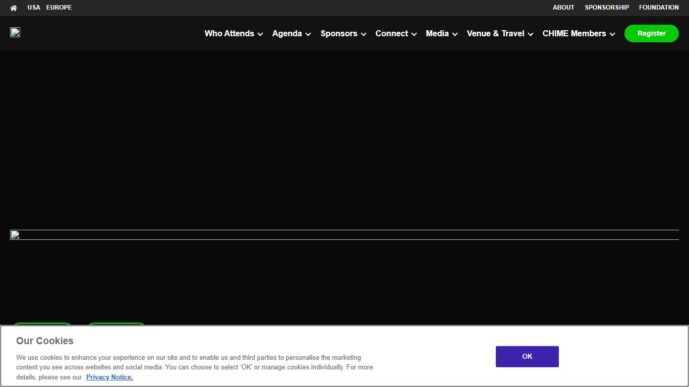
Task: Visit the FOUNDATION link
Action: click(x=659, y=8)
